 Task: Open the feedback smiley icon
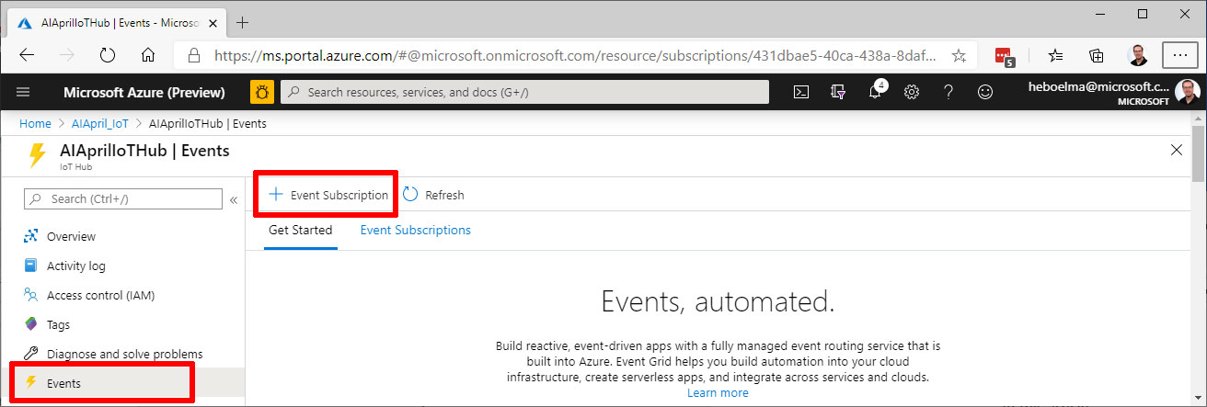[985, 92]
